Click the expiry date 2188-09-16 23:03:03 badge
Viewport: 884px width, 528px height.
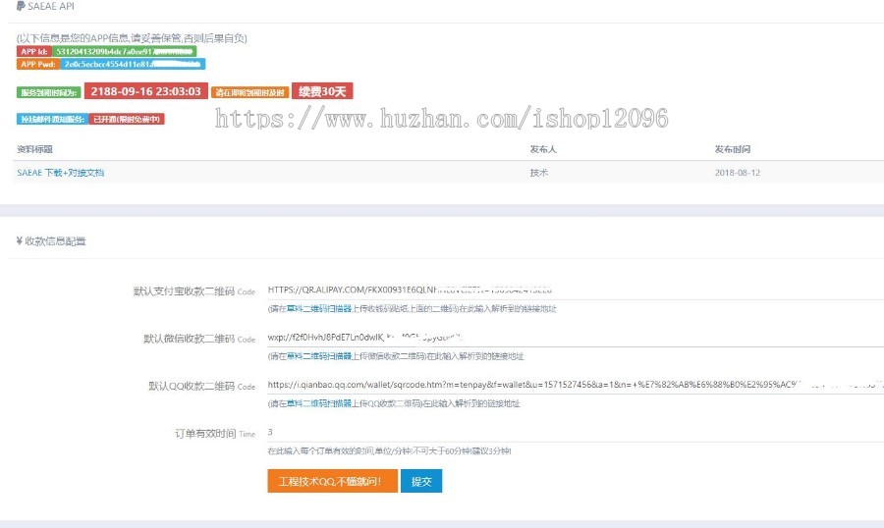pyautogui.click(x=145, y=91)
